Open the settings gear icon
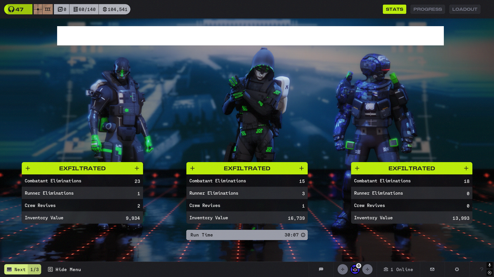The height and width of the screenshot is (277, 494). coord(457,269)
